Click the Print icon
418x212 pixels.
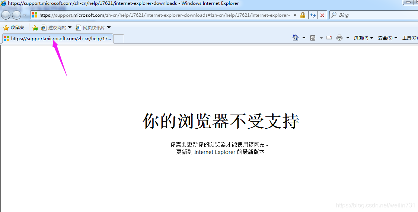(339, 38)
